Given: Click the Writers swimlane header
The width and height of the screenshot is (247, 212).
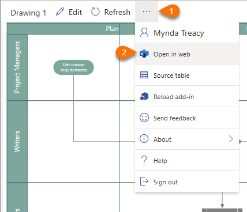Looking at the screenshot, I should click(x=17, y=141).
